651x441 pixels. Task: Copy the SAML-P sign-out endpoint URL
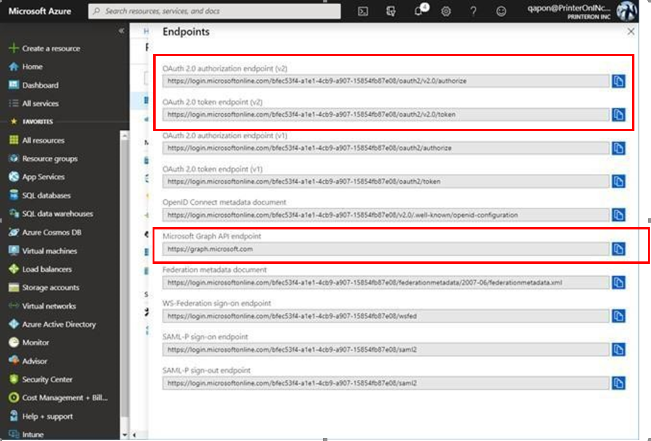coord(618,383)
